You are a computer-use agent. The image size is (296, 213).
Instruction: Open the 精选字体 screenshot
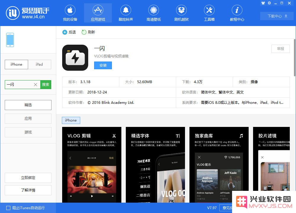155,165
